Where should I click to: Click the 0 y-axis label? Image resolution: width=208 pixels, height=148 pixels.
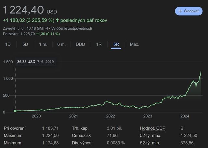4,112
